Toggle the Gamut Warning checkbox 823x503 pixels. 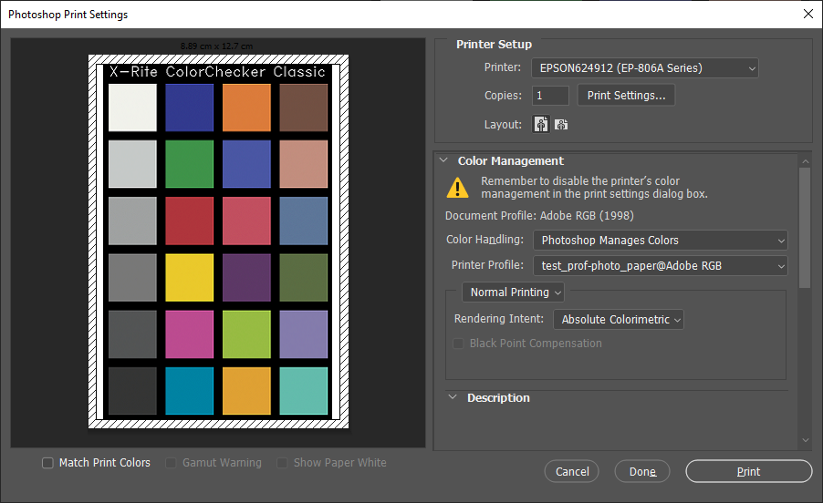pyautogui.click(x=171, y=463)
